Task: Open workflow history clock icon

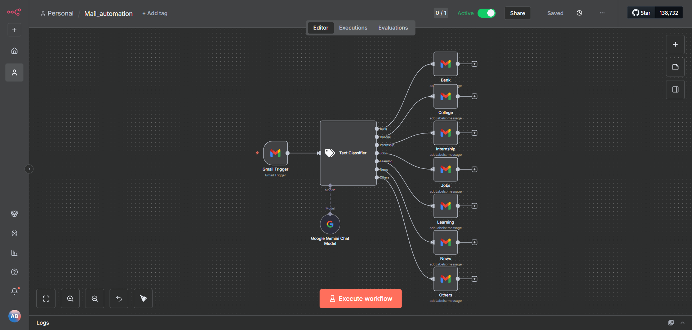Action: [x=579, y=13]
